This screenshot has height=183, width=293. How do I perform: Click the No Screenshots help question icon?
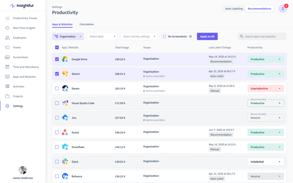click(190, 37)
